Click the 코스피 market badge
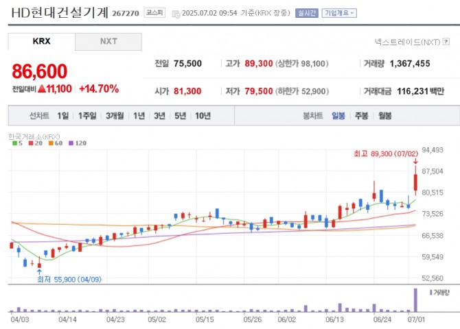Screen dimensions: 460x329 [154, 12]
